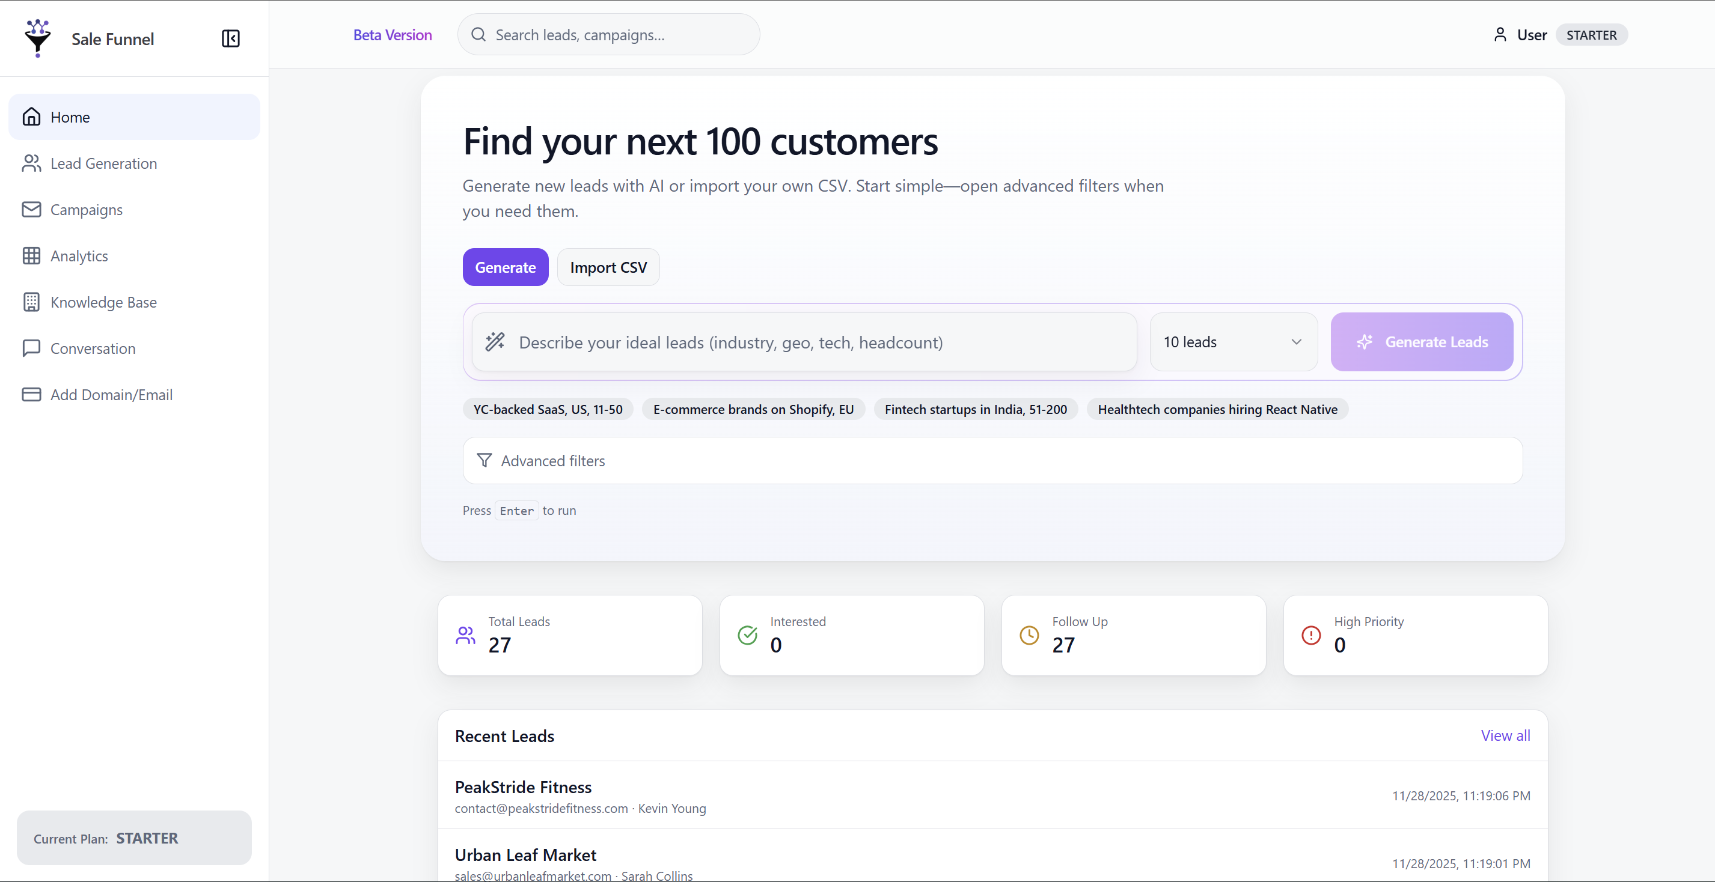Collapse the sidebar panel icon

[230, 38]
